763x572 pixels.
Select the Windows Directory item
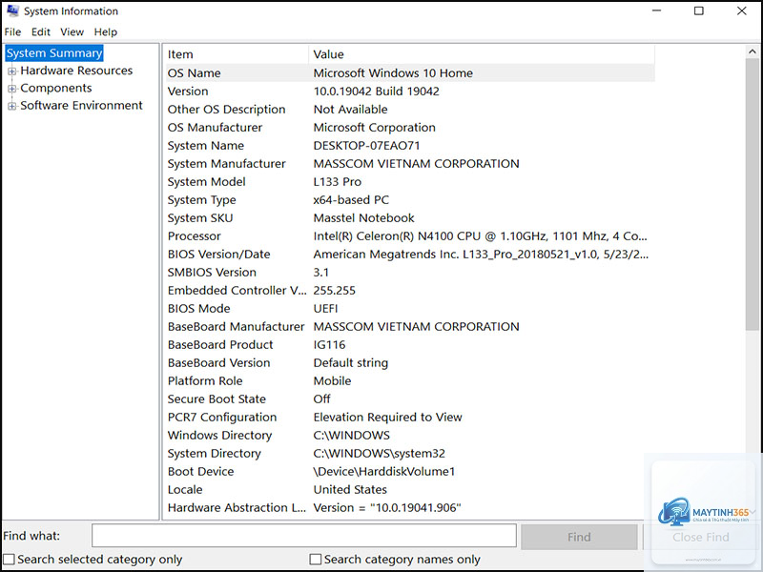(219, 436)
